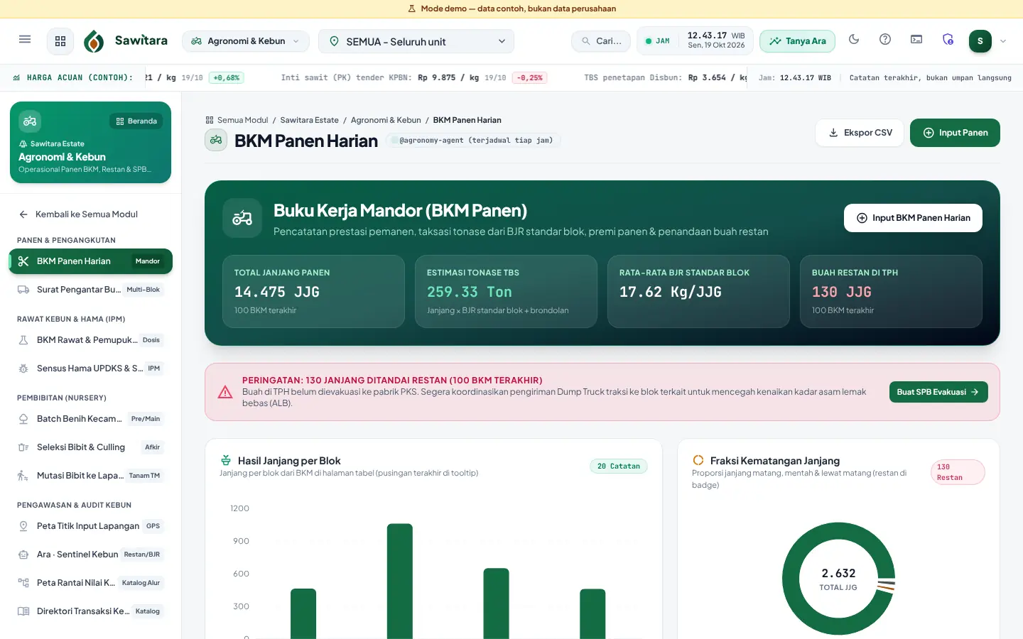1023x639 pixels.
Task: Click the Ekspor CSV button
Action: tap(860, 133)
